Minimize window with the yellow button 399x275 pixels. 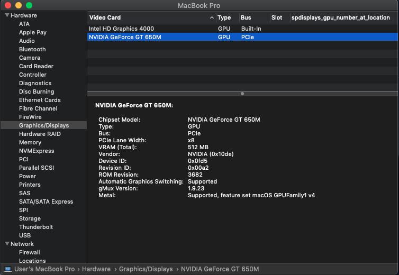[19, 5]
